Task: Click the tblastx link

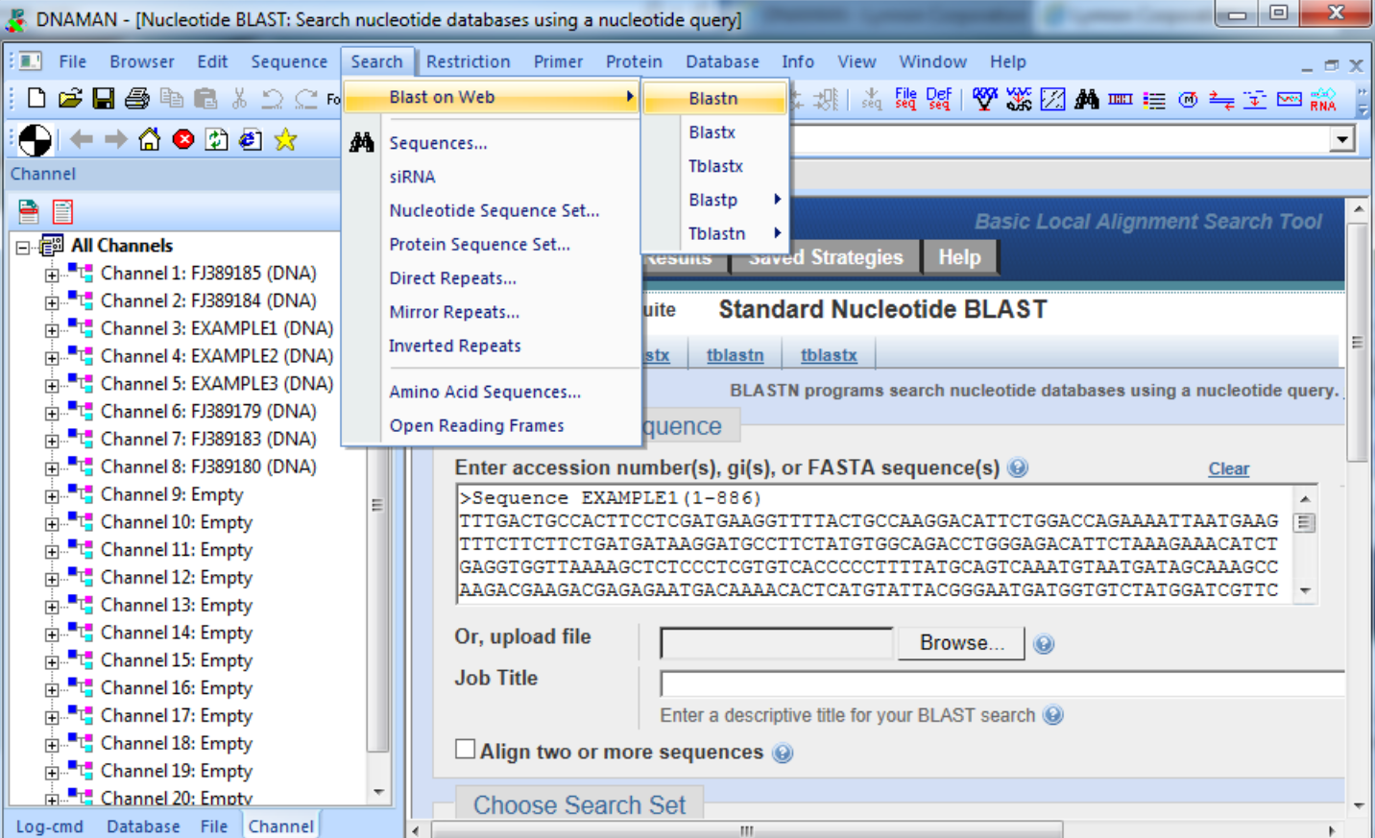Action: point(829,355)
